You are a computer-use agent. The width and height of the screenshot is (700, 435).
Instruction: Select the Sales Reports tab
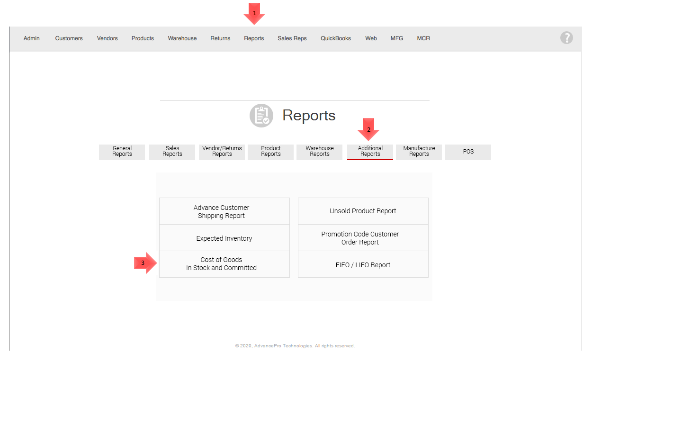tap(172, 152)
